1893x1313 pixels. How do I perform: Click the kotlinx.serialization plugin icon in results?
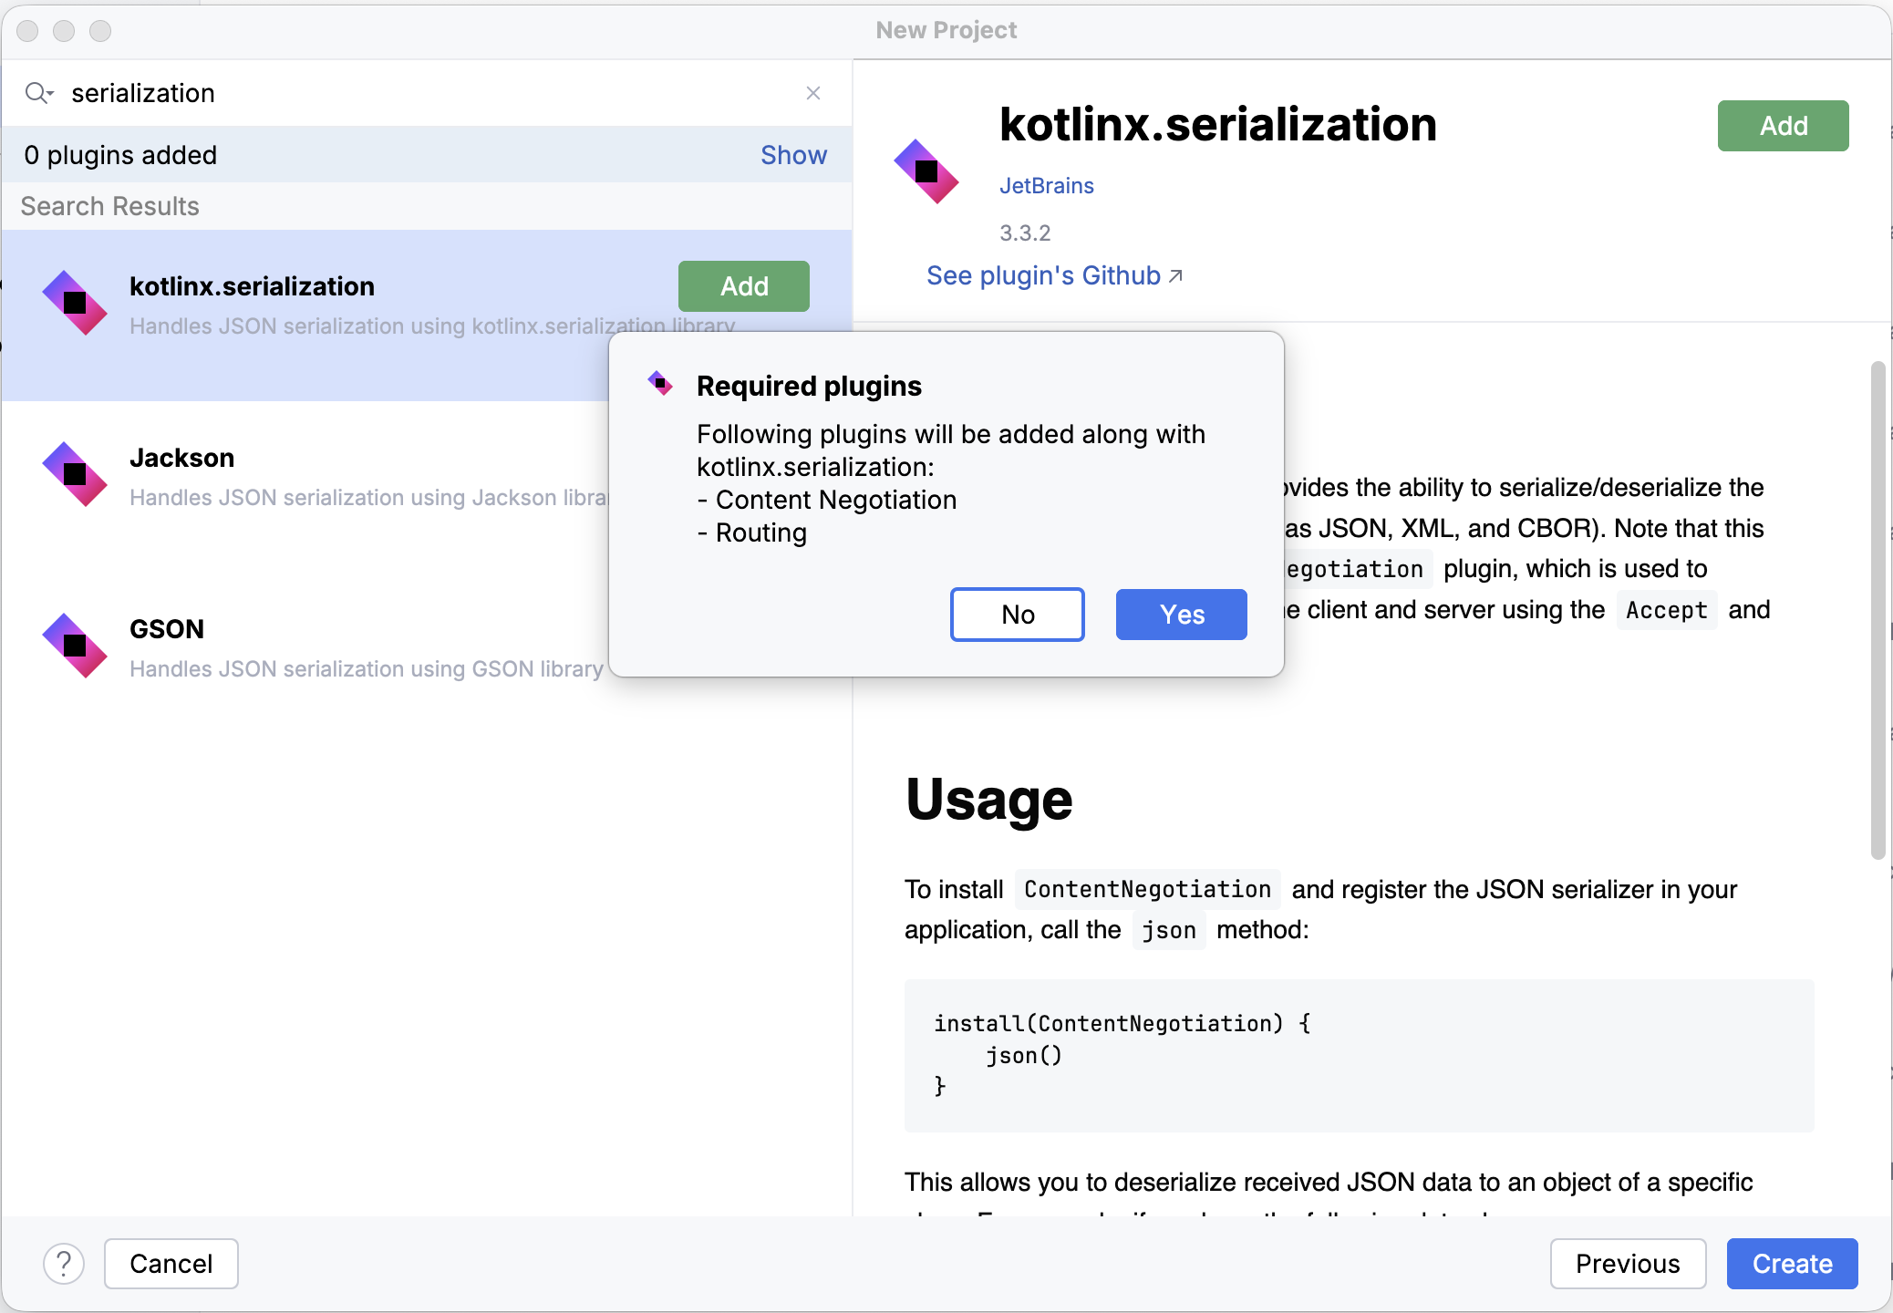[75, 303]
